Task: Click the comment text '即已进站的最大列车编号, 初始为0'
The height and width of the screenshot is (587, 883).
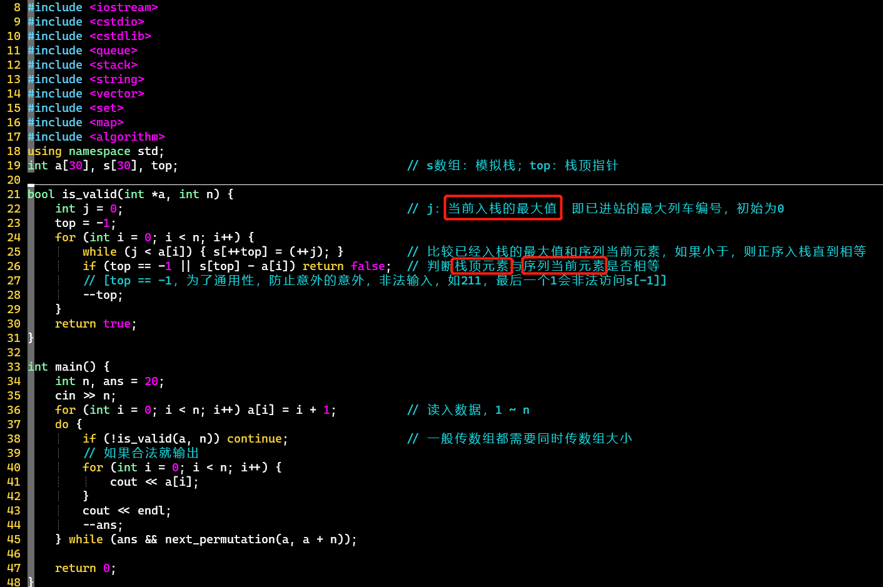Action: 678,209
